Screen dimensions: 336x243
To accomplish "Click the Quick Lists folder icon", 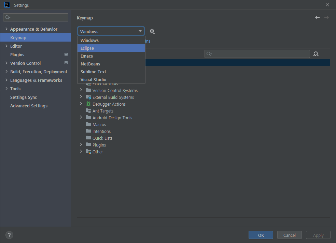I will (x=88, y=138).
